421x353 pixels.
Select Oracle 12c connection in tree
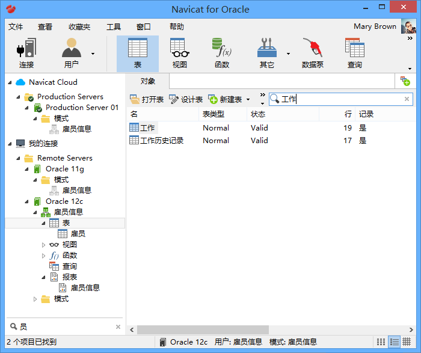(64, 201)
